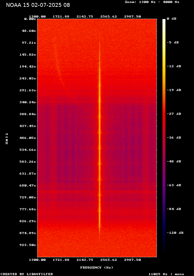This screenshot has height=276, width=194.
Task: Click the 340.24s time label
Action: 28,102
